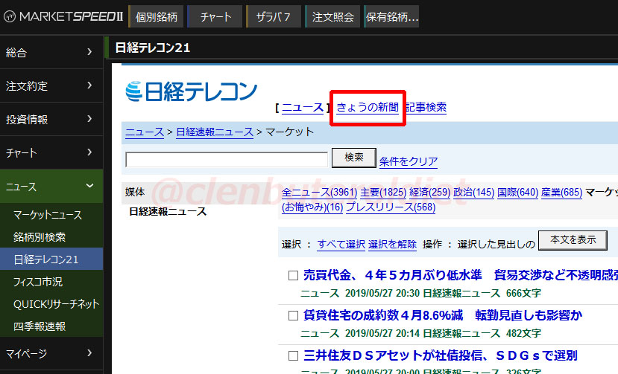
Task: Click ニュース in the breadcrumb
Action: tap(145, 132)
